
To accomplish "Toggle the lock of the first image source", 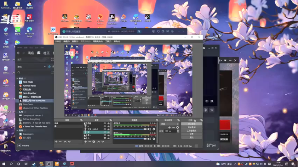I will 108,123.
